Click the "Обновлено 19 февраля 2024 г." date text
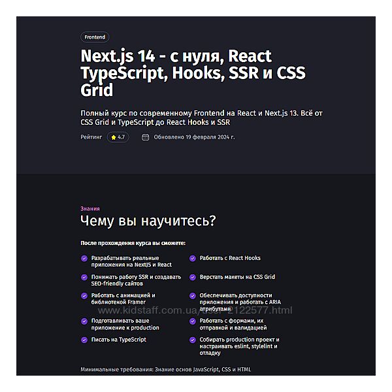392x392 pixels. pos(194,137)
